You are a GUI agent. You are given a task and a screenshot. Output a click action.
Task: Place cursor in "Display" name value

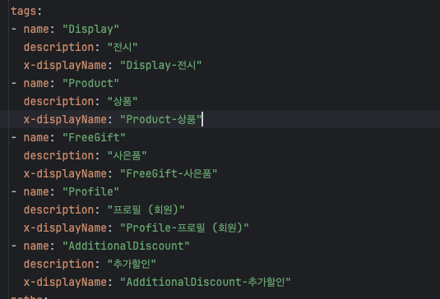(x=91, y=29)
